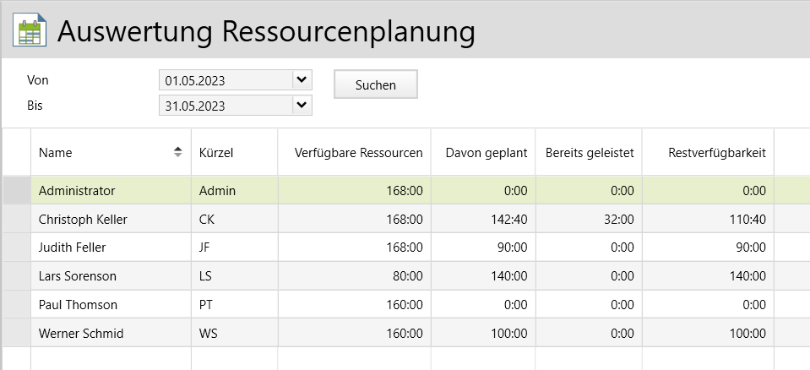Click the Suchen button
810x370 pixels.
tap(376, 84)
